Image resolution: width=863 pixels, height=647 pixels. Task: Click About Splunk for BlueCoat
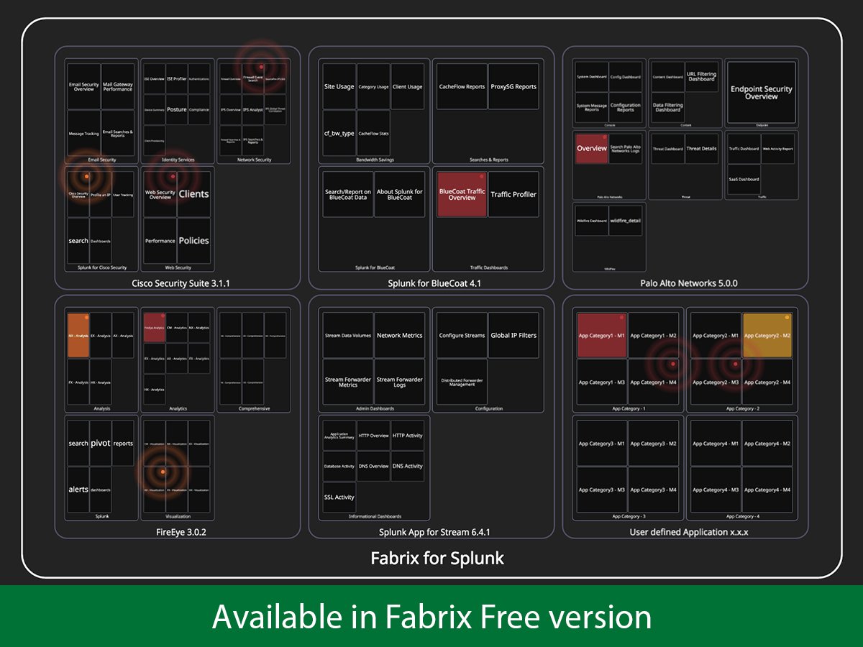(x=401, y=194)
